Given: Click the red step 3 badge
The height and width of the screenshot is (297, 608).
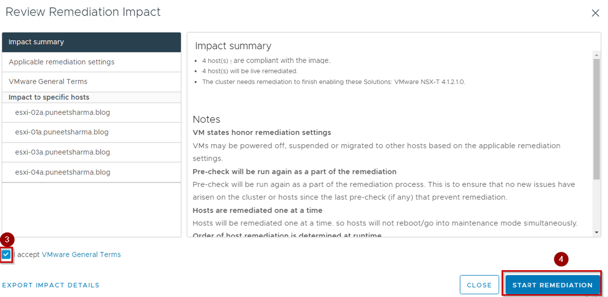Looking at the screenshot, I should click(7, 239).
